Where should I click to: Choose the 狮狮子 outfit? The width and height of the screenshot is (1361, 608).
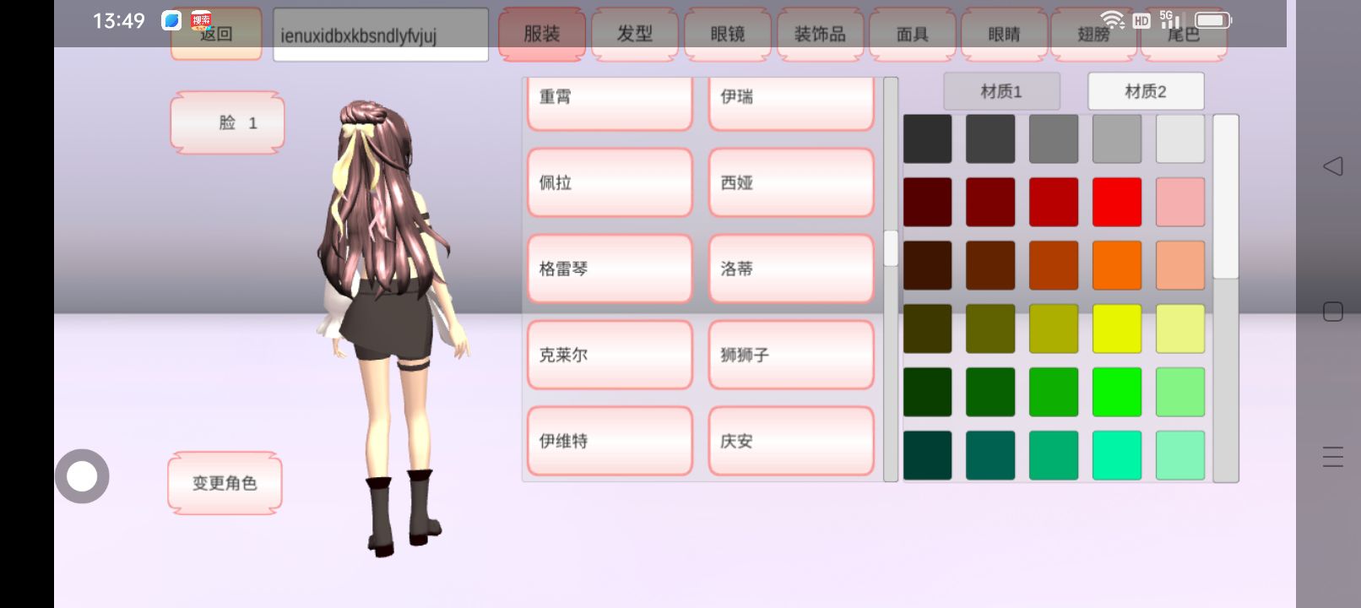790,355
